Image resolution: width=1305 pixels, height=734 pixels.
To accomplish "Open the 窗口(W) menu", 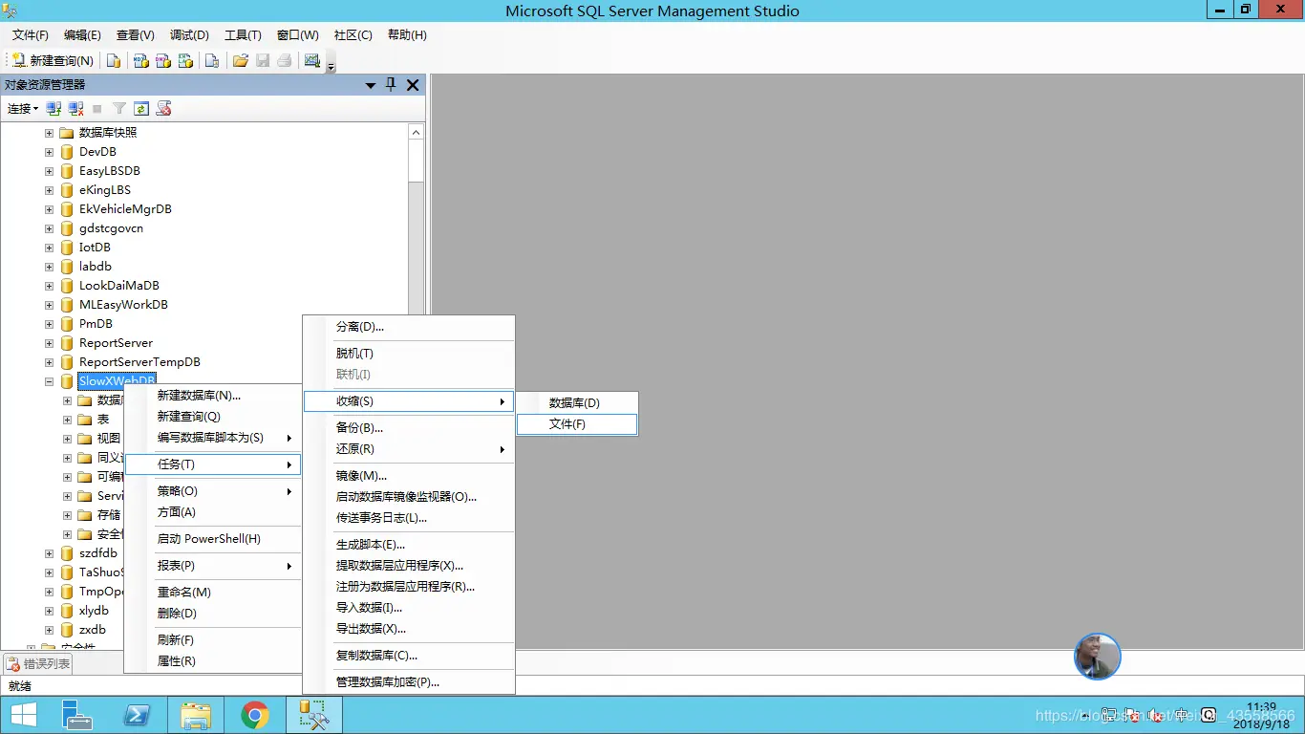I will [298, 34].
